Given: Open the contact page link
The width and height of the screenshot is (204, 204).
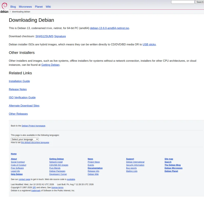Looking at the screenshot, I should click(24, 179).
